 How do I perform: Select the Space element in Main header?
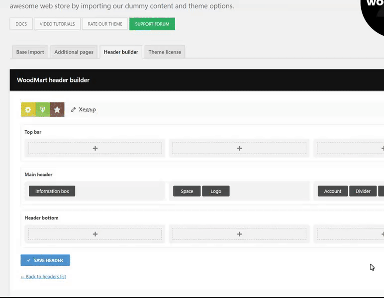[187, 191]
